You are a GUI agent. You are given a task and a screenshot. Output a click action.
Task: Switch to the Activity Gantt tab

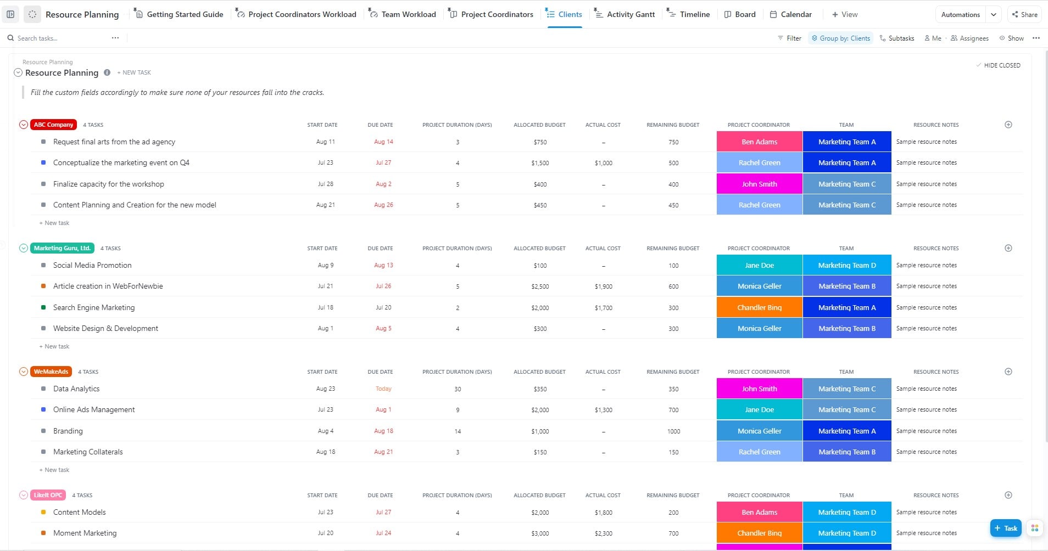tap(625, 14)
